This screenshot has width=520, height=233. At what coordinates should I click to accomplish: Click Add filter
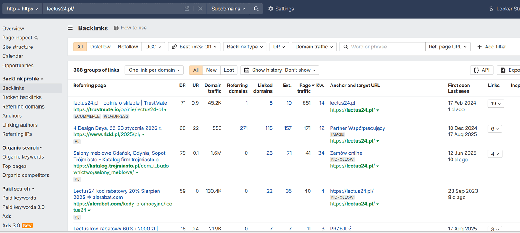tap(491, 47)
